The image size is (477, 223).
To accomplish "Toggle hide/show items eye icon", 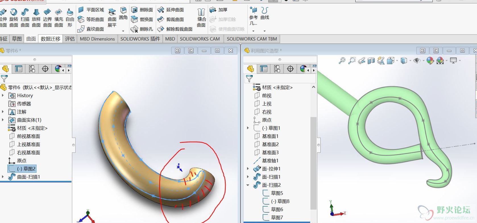I will [417, 60].
